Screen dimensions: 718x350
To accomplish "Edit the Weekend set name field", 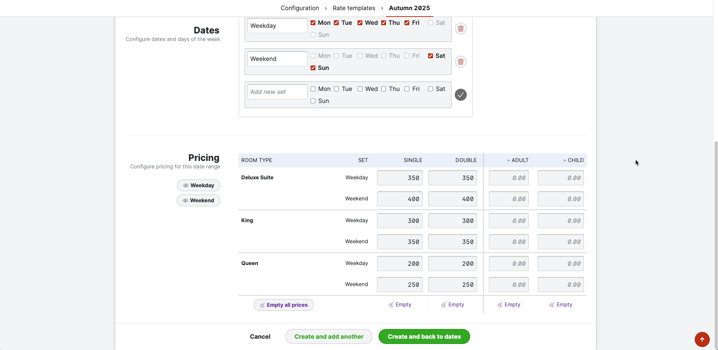I will [278, 59].
